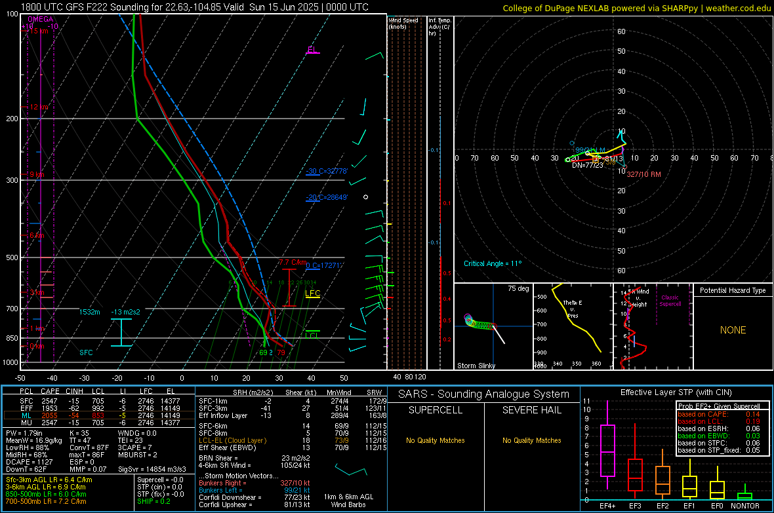Click the SR Wind v. Height plot label
Screen dimensions: 774x513
coord(639,298)
